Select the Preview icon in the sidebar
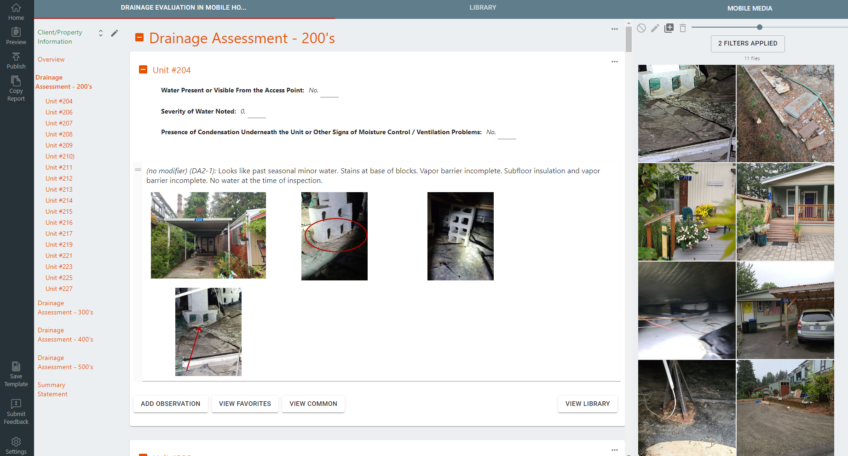This screenshot has width=848, height=456. [x=16, y=34]
